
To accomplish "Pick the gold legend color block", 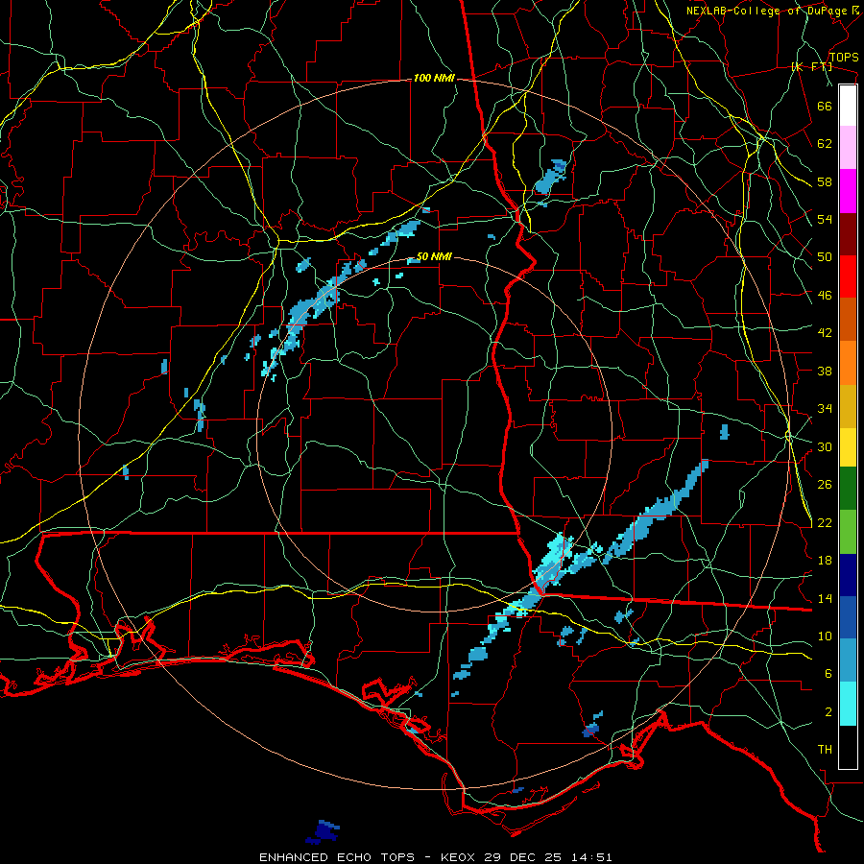I will [x=848, y=407].
